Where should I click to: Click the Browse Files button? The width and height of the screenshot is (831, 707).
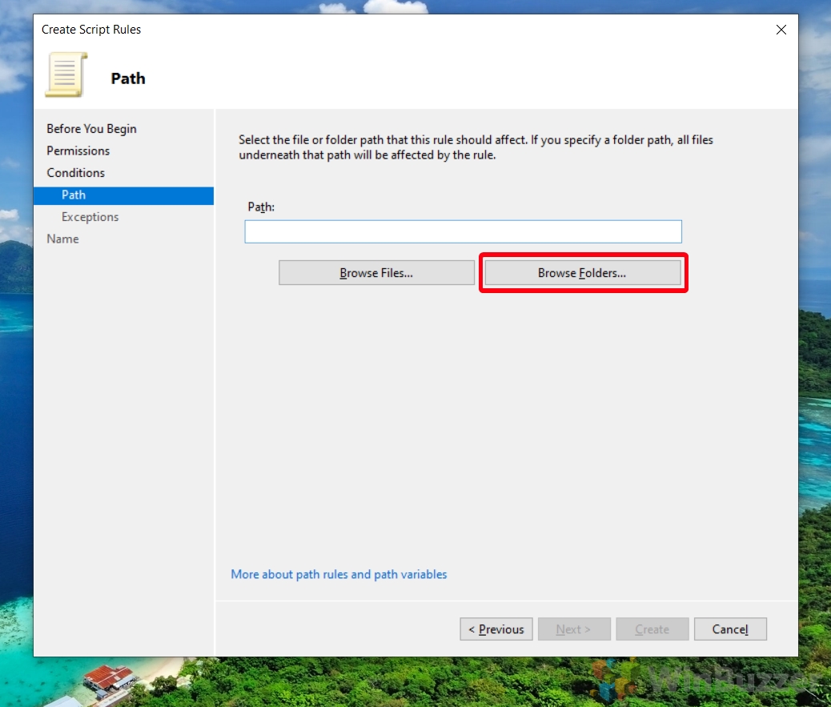[x=376, y=272]
